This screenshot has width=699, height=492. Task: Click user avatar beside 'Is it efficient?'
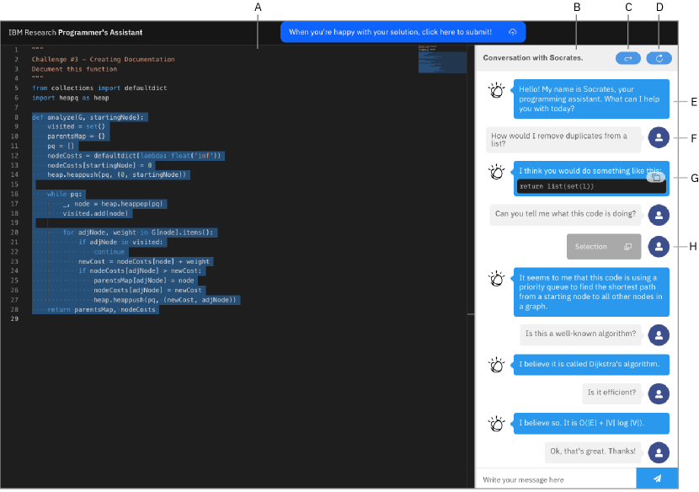point(659,394)
